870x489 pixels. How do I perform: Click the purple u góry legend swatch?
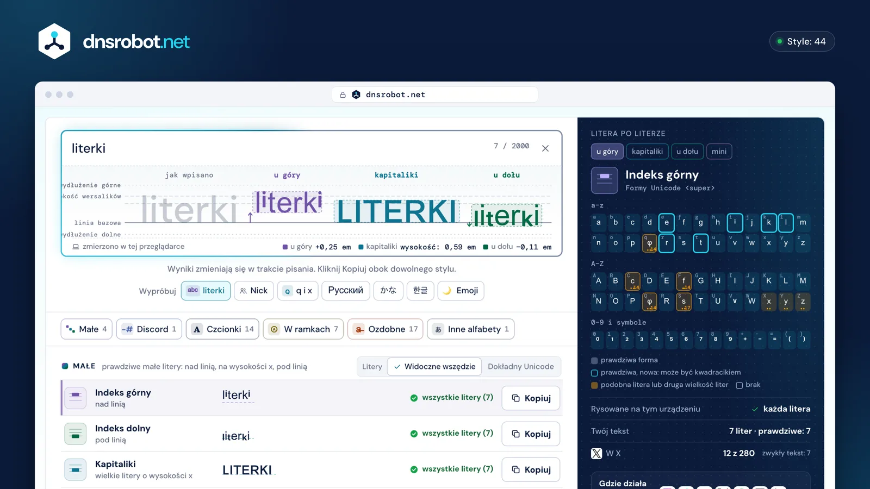click(x=285, y=247)
